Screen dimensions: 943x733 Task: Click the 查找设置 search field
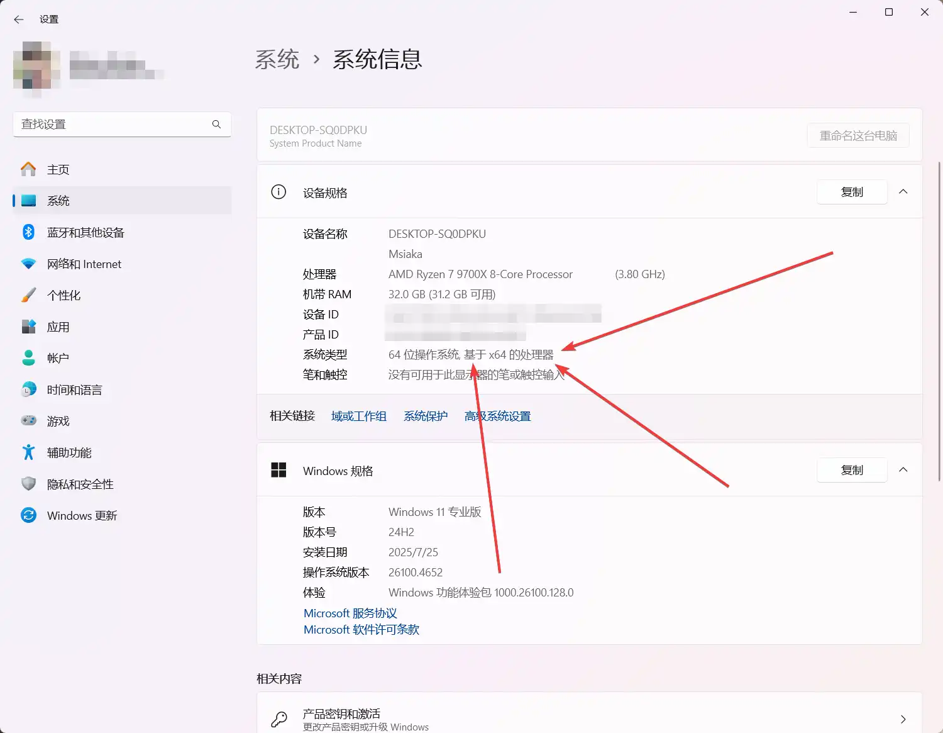tap(122, 124)
